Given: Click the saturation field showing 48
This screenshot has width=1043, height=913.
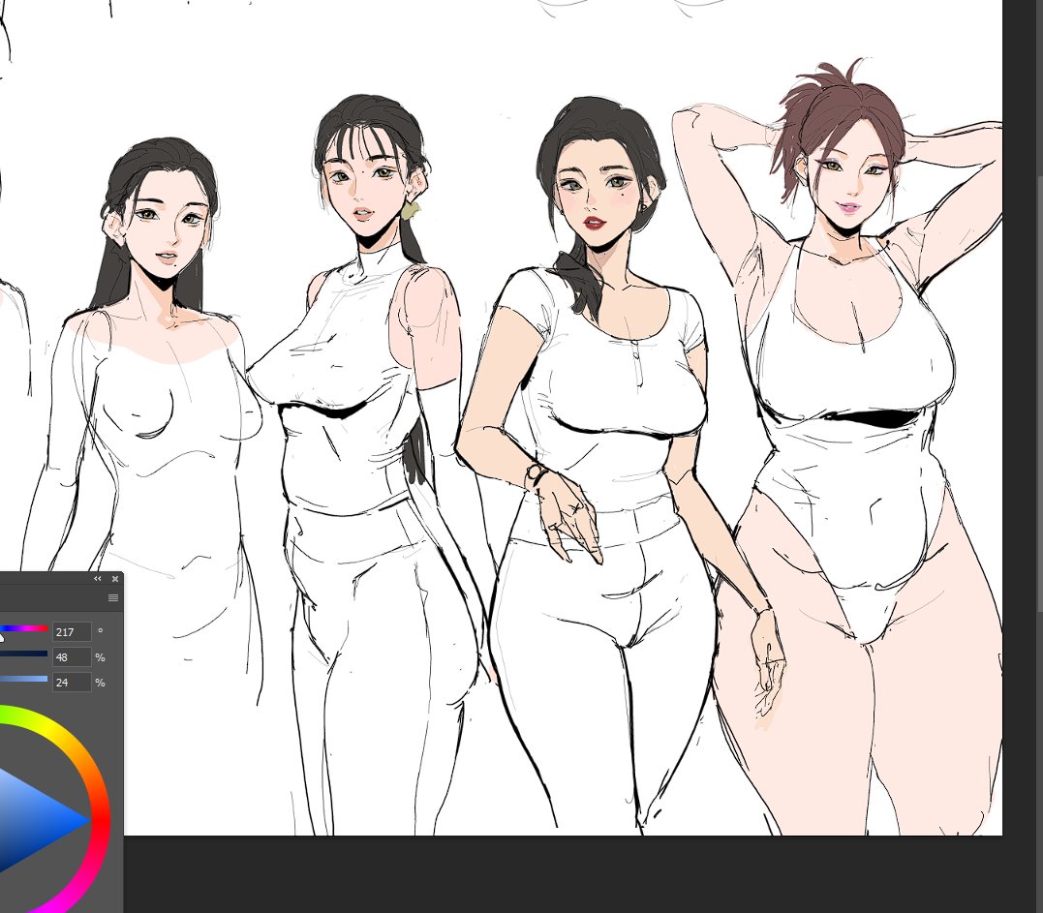Looking at the screenshot, I should click(72, 657).
